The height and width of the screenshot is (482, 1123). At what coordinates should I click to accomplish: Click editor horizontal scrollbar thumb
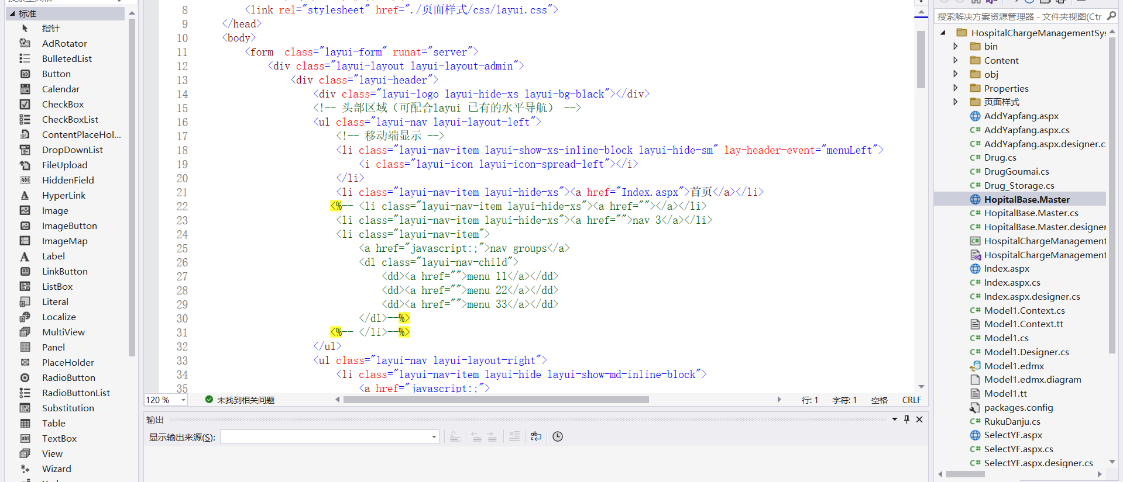click(x=496, y=400)
